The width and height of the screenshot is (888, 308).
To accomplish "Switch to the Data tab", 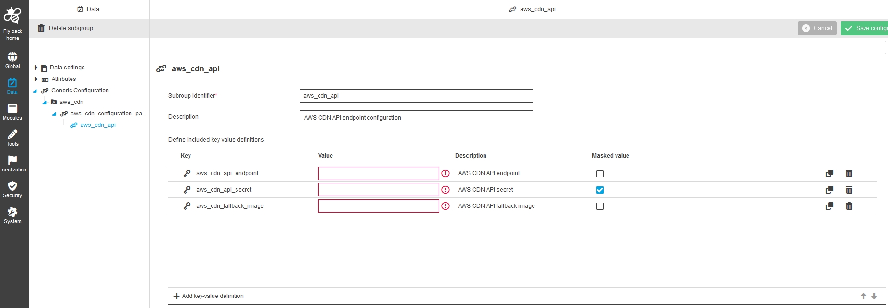I will [x=89, y=9].
